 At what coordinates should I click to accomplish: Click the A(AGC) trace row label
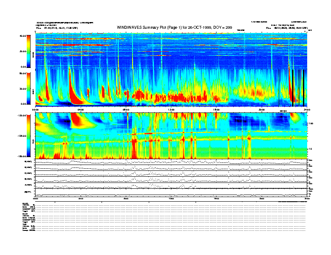click(x=28, y=185)
